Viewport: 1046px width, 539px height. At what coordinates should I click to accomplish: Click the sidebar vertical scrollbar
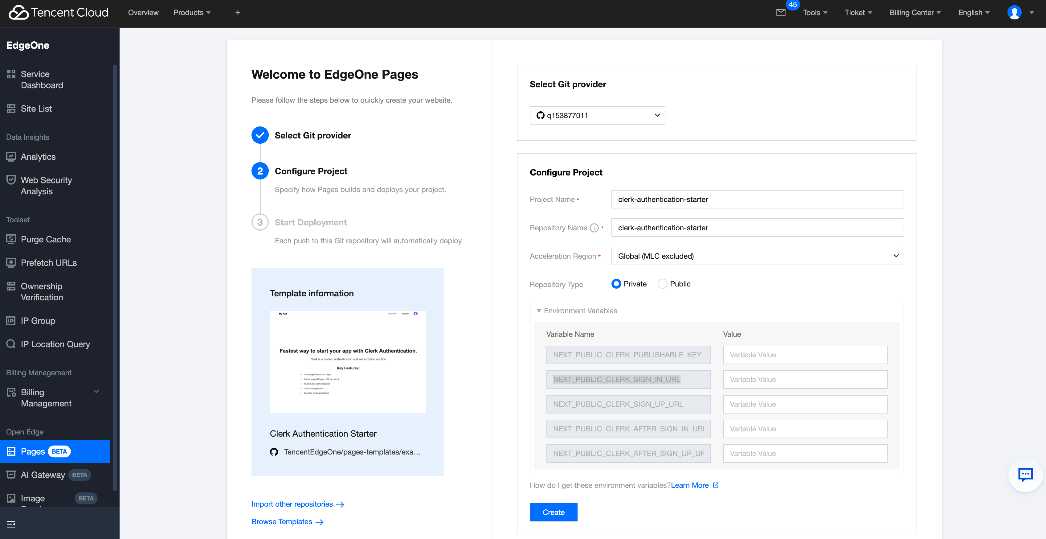point(115,278)
